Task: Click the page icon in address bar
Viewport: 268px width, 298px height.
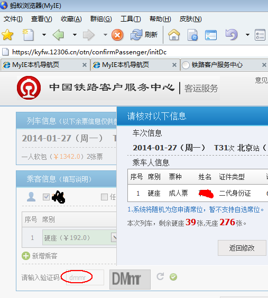Action: click(x=5, y=52)
